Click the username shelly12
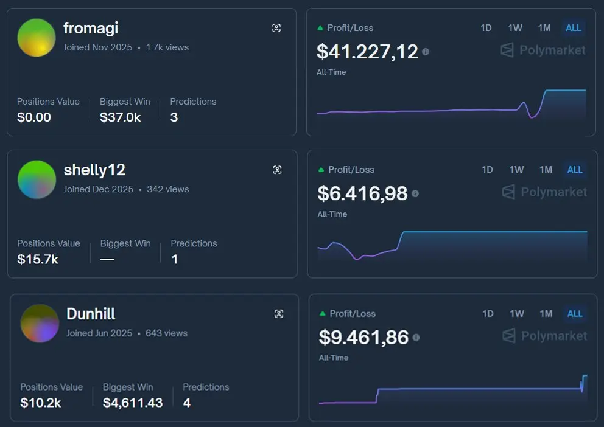This screenshot has height=427, width=604. (x=94, y=170)
